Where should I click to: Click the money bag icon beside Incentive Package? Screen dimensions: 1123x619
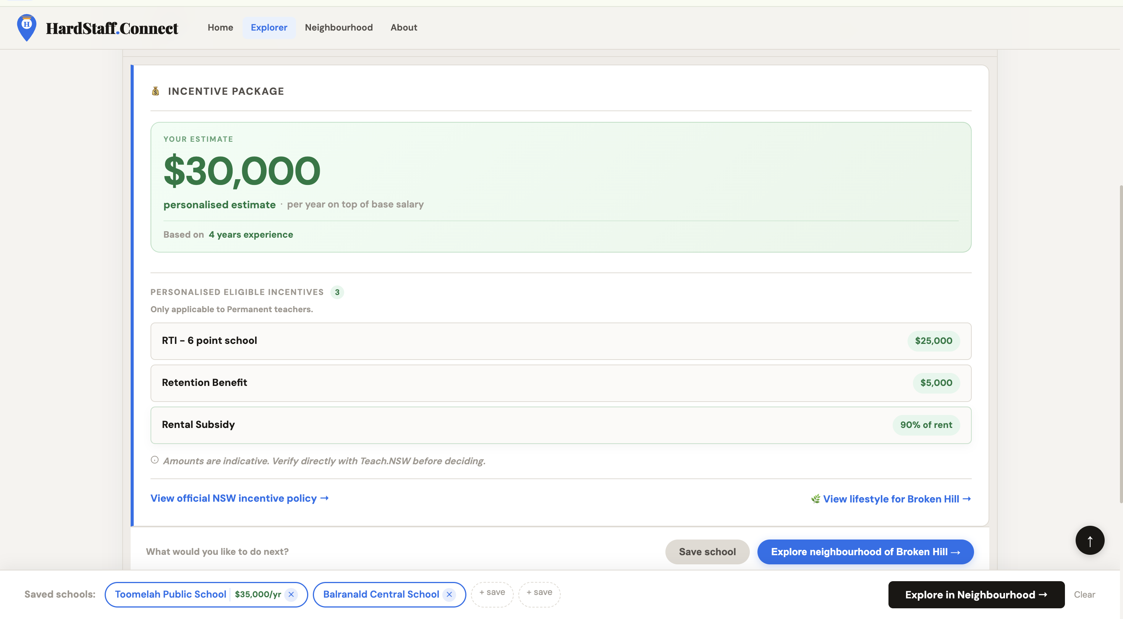[x=155, y=91]
